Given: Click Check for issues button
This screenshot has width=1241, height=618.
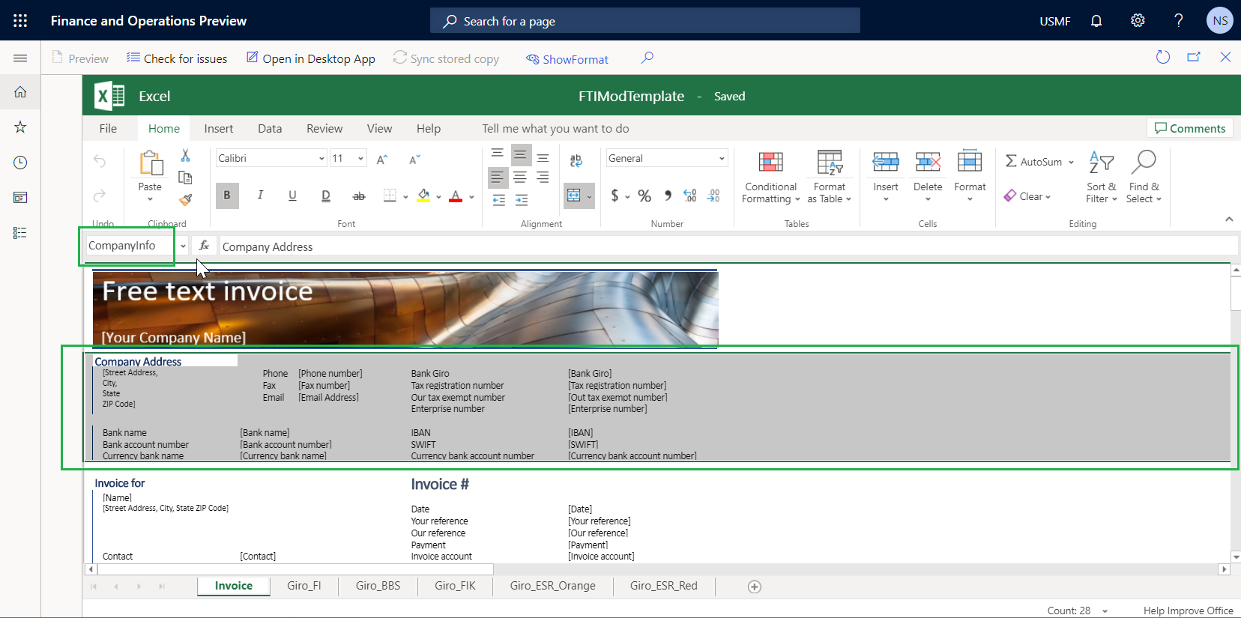Looking at the screenshot, I should pyautogui.click(x=177, y=58).
